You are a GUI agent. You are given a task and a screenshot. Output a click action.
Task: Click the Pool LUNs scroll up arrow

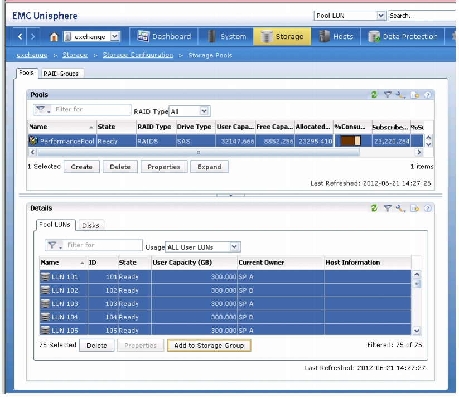[417, 274]
